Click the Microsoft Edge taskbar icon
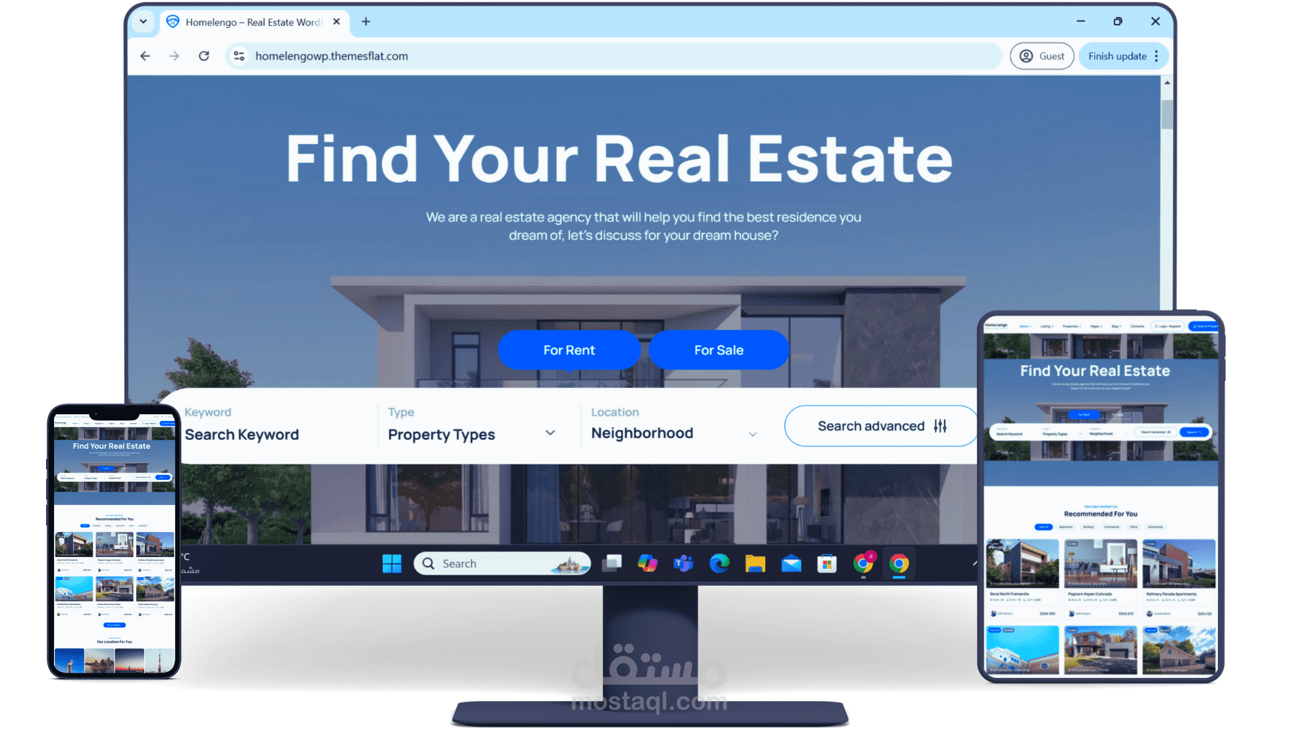1299x730 pixels. tap(721, 563)
